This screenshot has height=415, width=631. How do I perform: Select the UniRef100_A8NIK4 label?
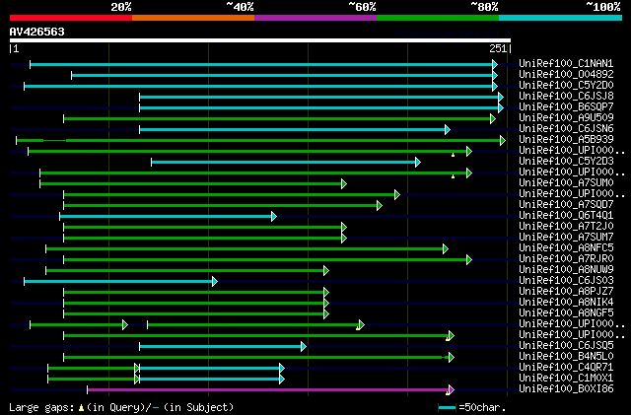coord(566,303)
